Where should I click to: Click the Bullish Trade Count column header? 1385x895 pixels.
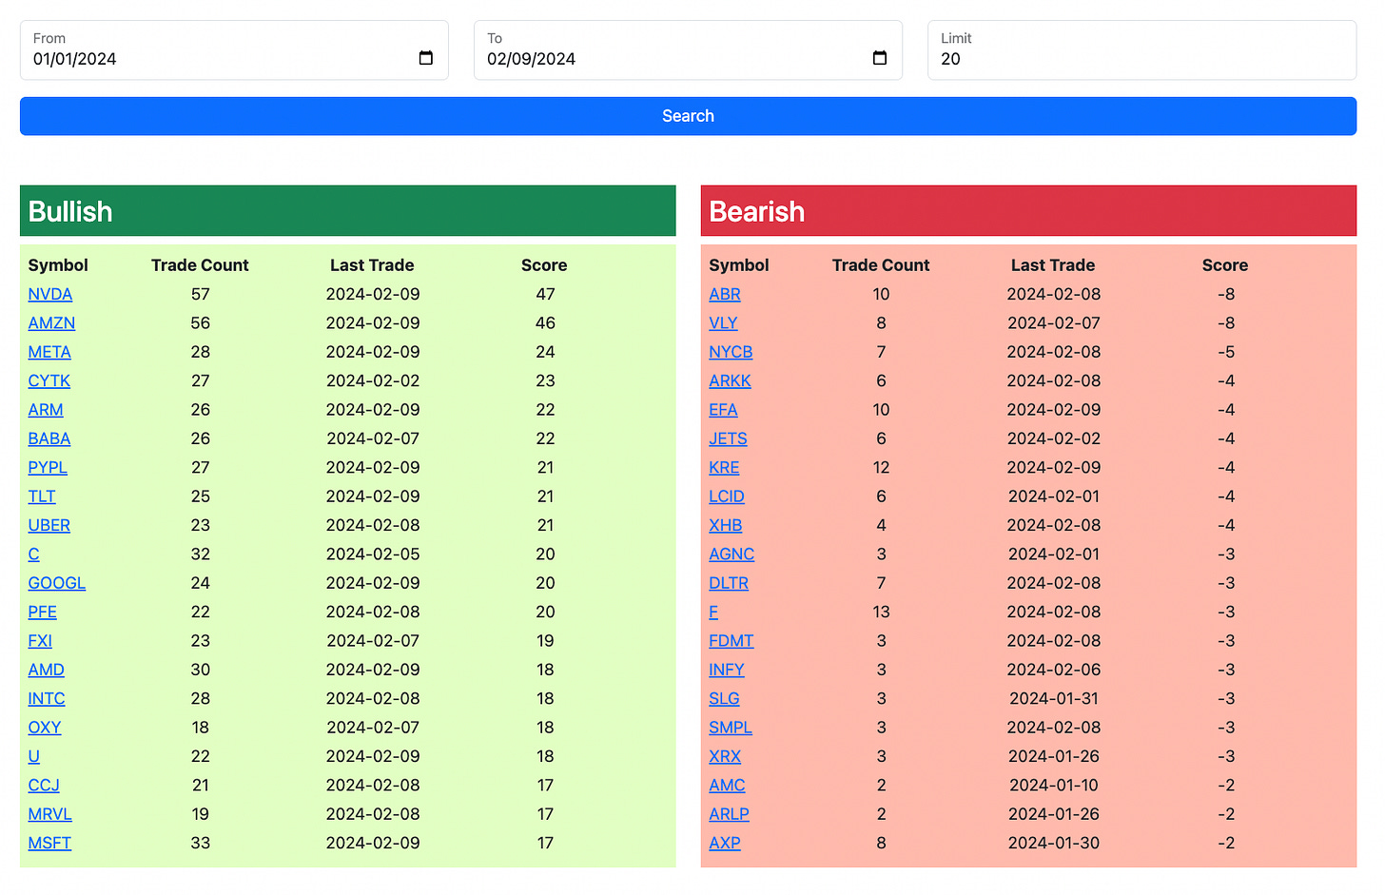tap(200, 265)
